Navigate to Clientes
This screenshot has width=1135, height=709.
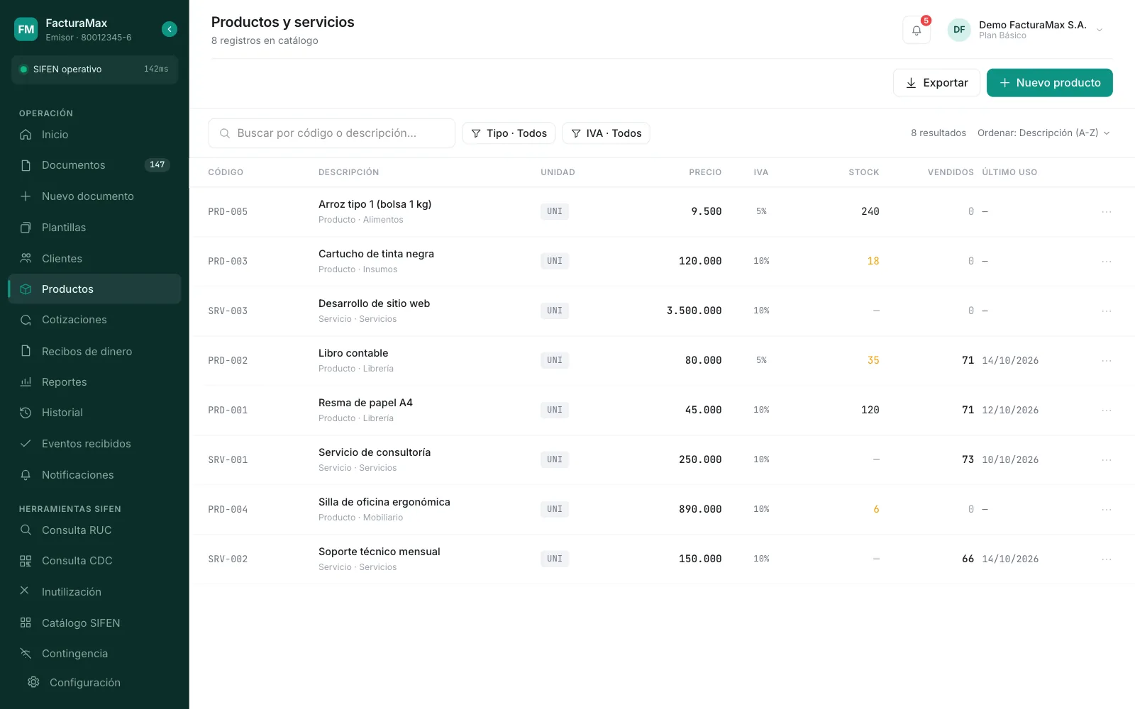pyautogui.click(x=94, y=259)
